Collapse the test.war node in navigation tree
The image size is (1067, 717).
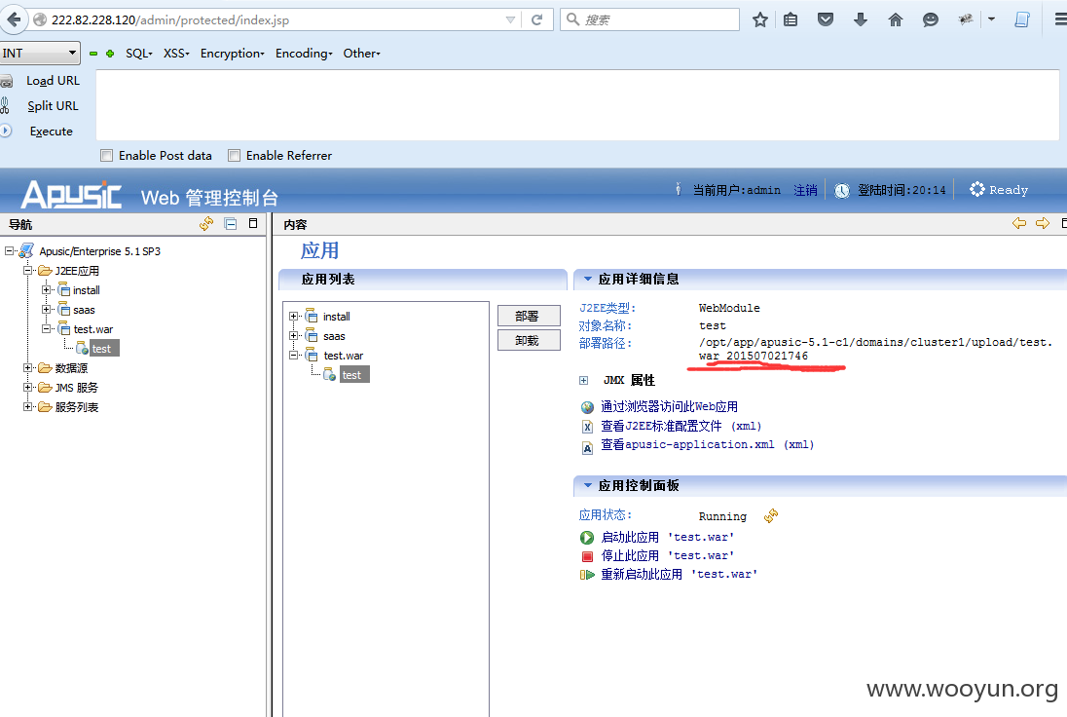[47, 329]
